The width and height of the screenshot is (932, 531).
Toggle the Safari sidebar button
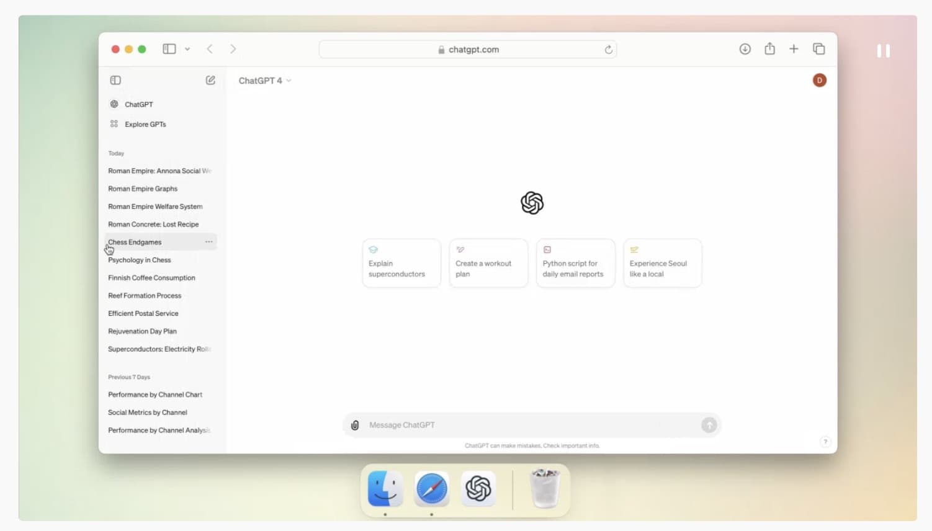pos(169,49)
